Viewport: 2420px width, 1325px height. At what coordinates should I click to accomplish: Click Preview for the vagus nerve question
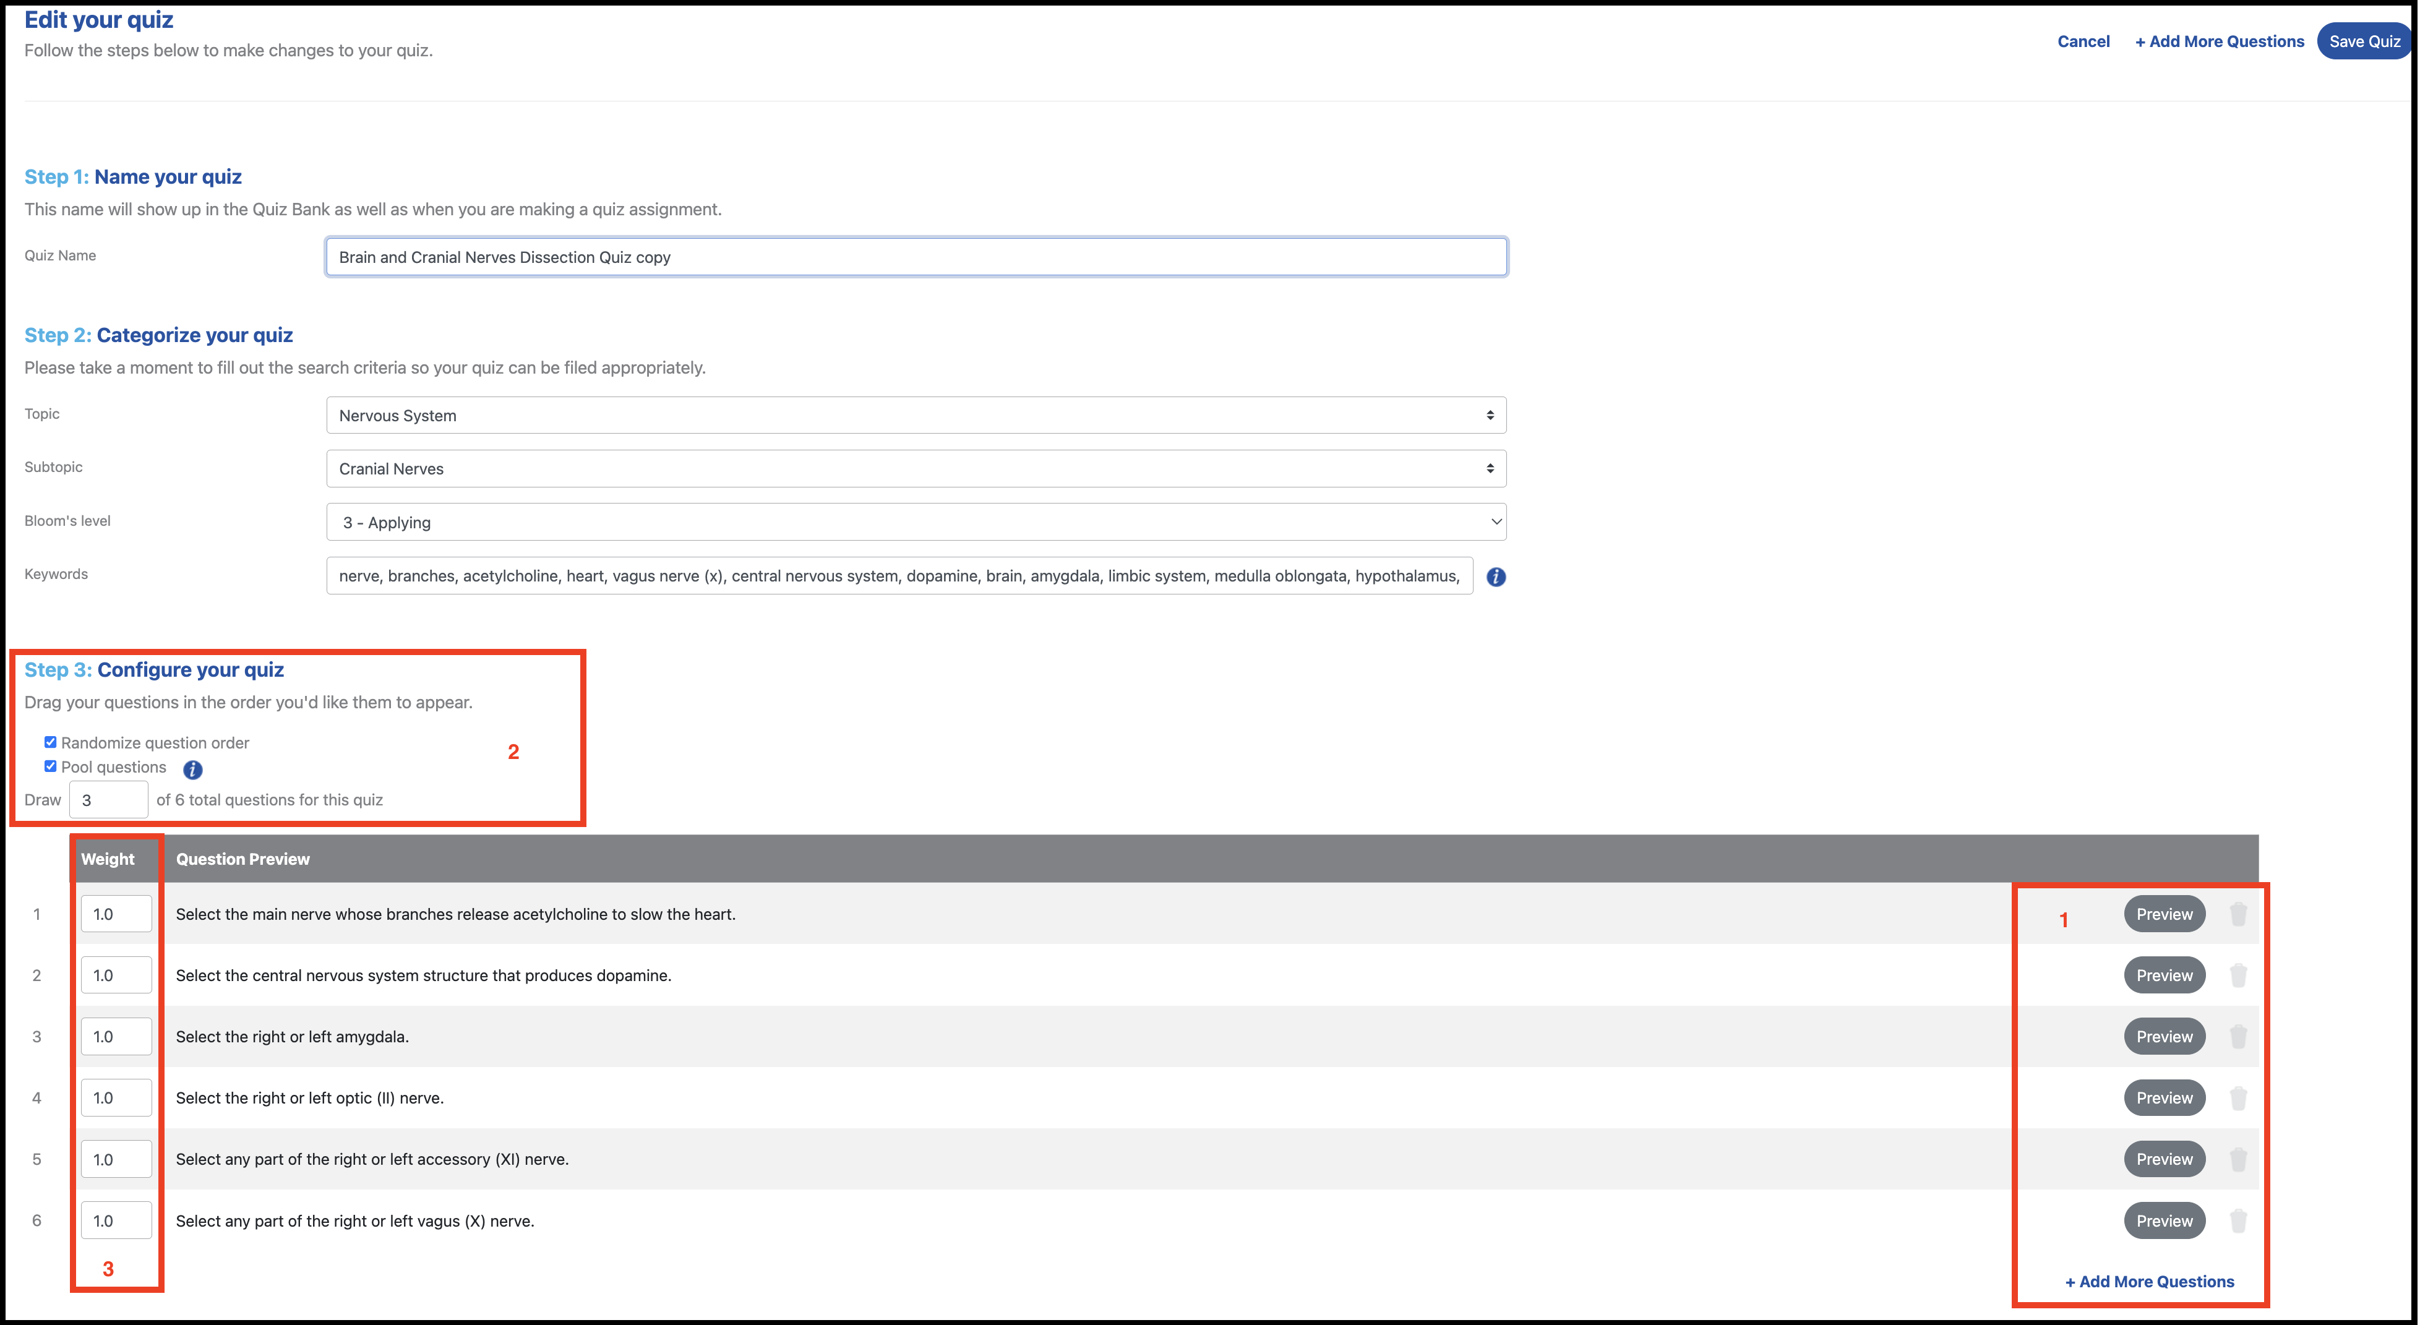coord(2163,1220)
